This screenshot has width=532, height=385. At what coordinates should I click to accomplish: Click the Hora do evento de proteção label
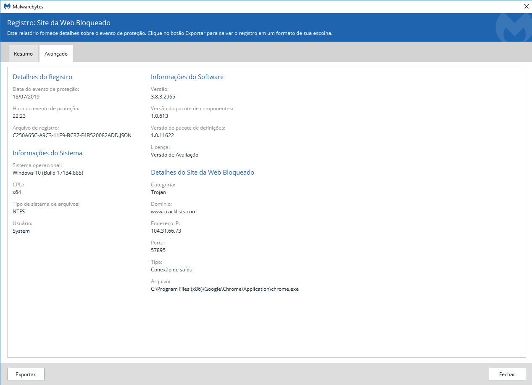click(46, 109)
